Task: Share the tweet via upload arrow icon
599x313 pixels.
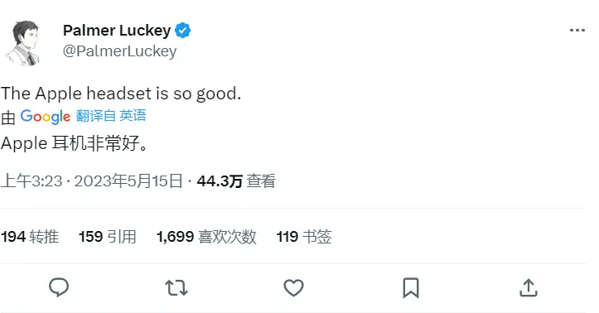Action: pyautogui.click(x=529, y=288)
